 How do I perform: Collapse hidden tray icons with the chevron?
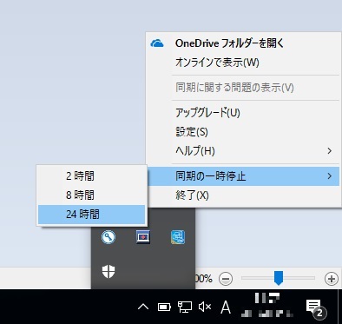(x=143, y=307)
